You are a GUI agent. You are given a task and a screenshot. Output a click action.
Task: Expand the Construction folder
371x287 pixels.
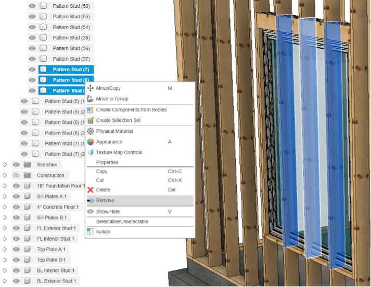(x=5, y=175)
